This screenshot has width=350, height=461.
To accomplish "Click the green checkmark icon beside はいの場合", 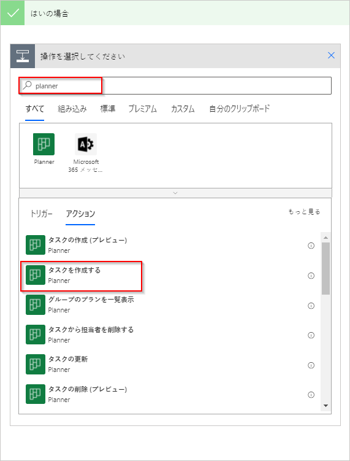I will (x=13, y=13).
